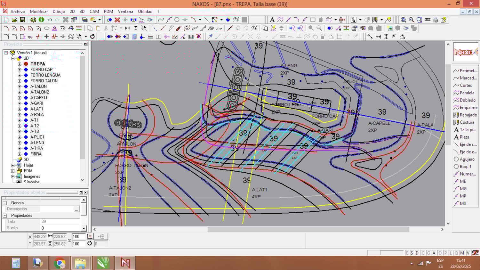This screenshot has width=480, height=270.
Task: Select the text 'A' tool in toolbar
Action: pyautogui.click(x=272, y=20)
